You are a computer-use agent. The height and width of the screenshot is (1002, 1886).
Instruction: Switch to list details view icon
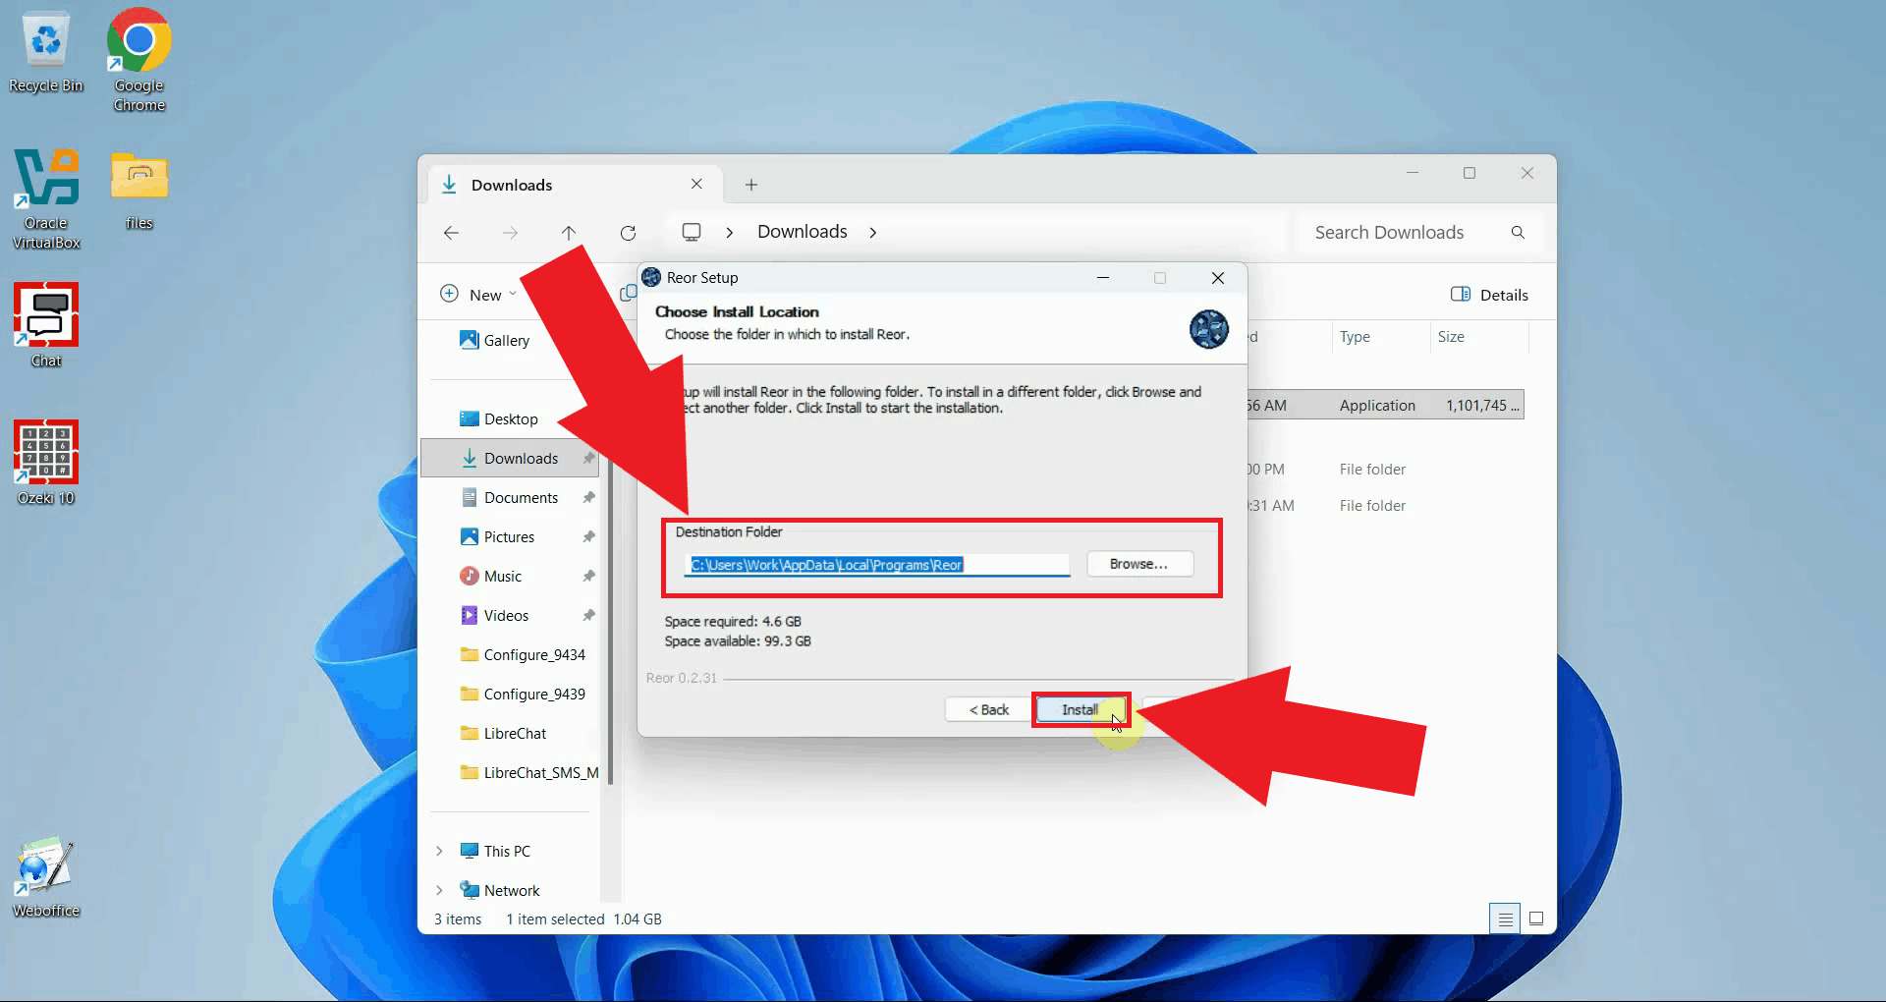click(x=1505, y=918)
